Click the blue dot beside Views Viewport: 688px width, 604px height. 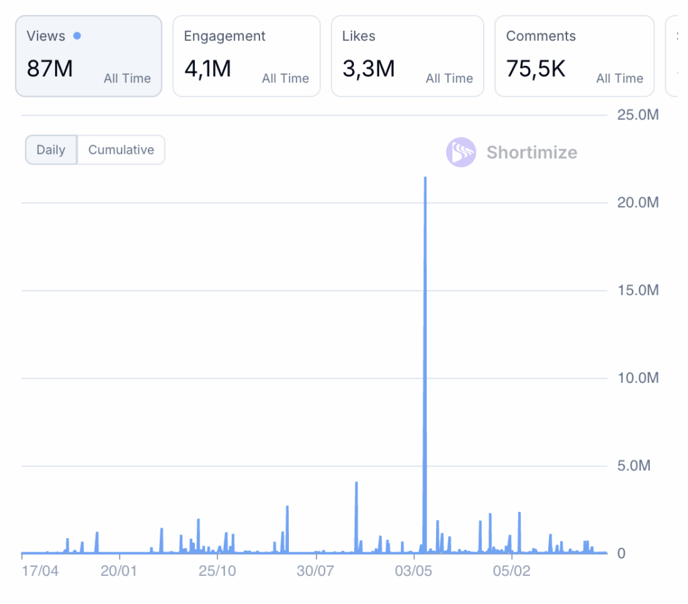(77, 36)
